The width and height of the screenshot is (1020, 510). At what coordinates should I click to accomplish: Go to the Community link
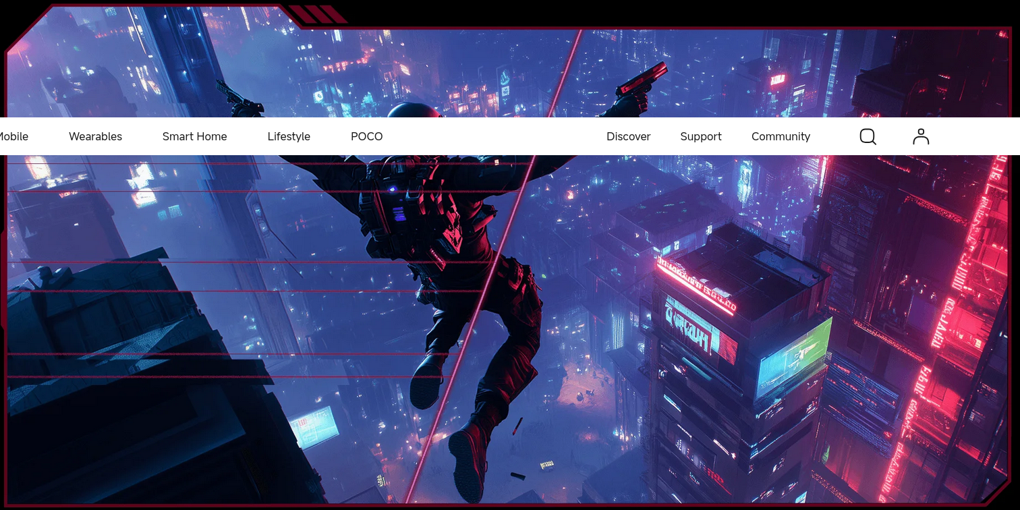coord(781,137)
